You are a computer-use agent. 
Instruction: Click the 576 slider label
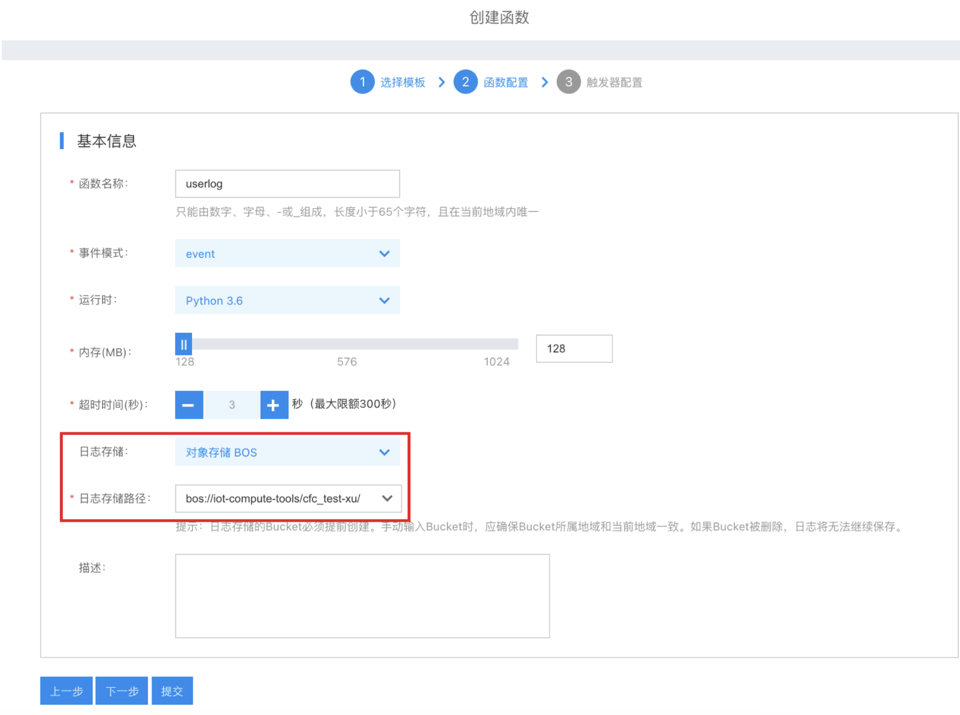(347, 362)
